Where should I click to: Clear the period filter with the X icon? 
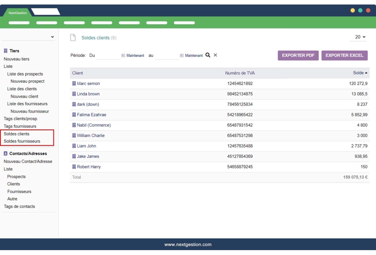tap(215, 55)
